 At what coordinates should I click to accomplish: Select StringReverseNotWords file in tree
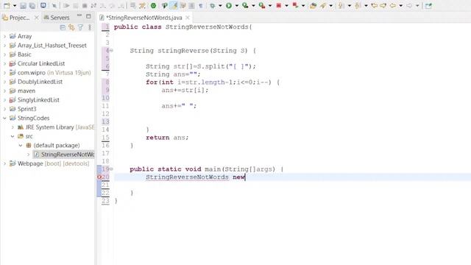(64, 155)
